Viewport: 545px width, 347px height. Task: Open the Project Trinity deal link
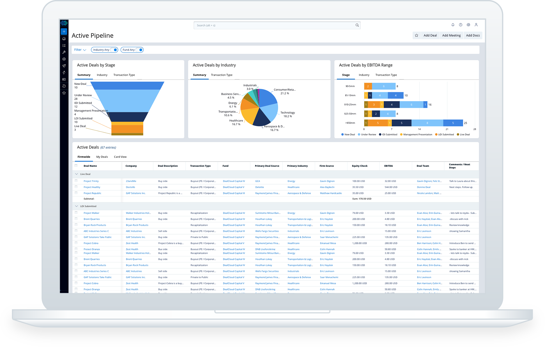91,181
